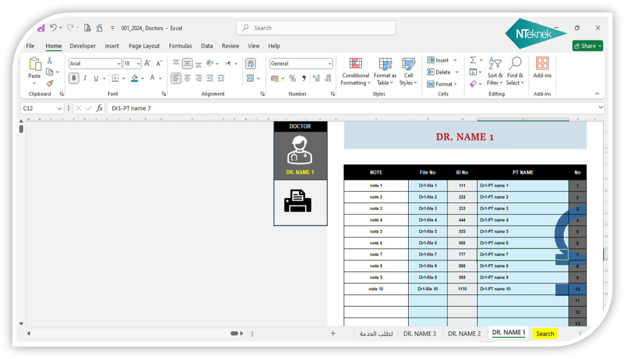Apply the Font Color letter A
The width and height of the screenshot is (625, 359).
point(152,78)
